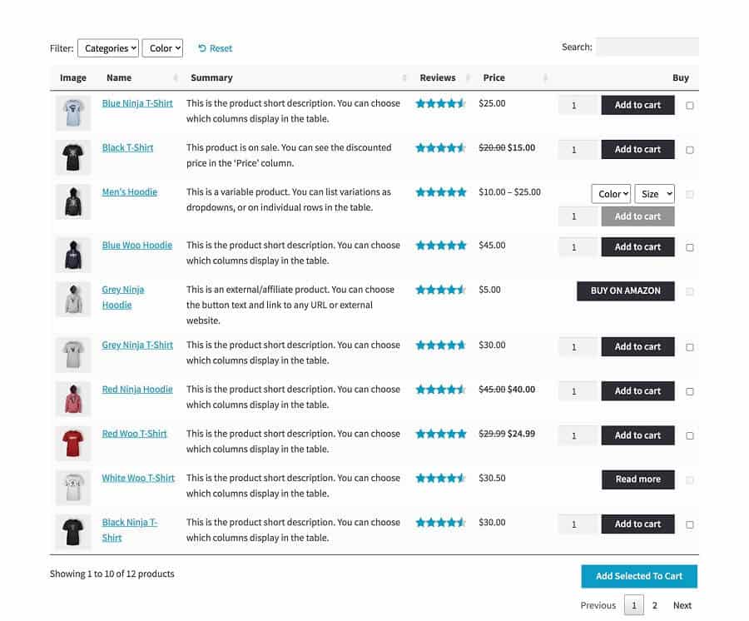Viewport: 749px width, 621px height.
Task: Open Men's Hoodie Color variation dropdown
Action: pos(611,194)
